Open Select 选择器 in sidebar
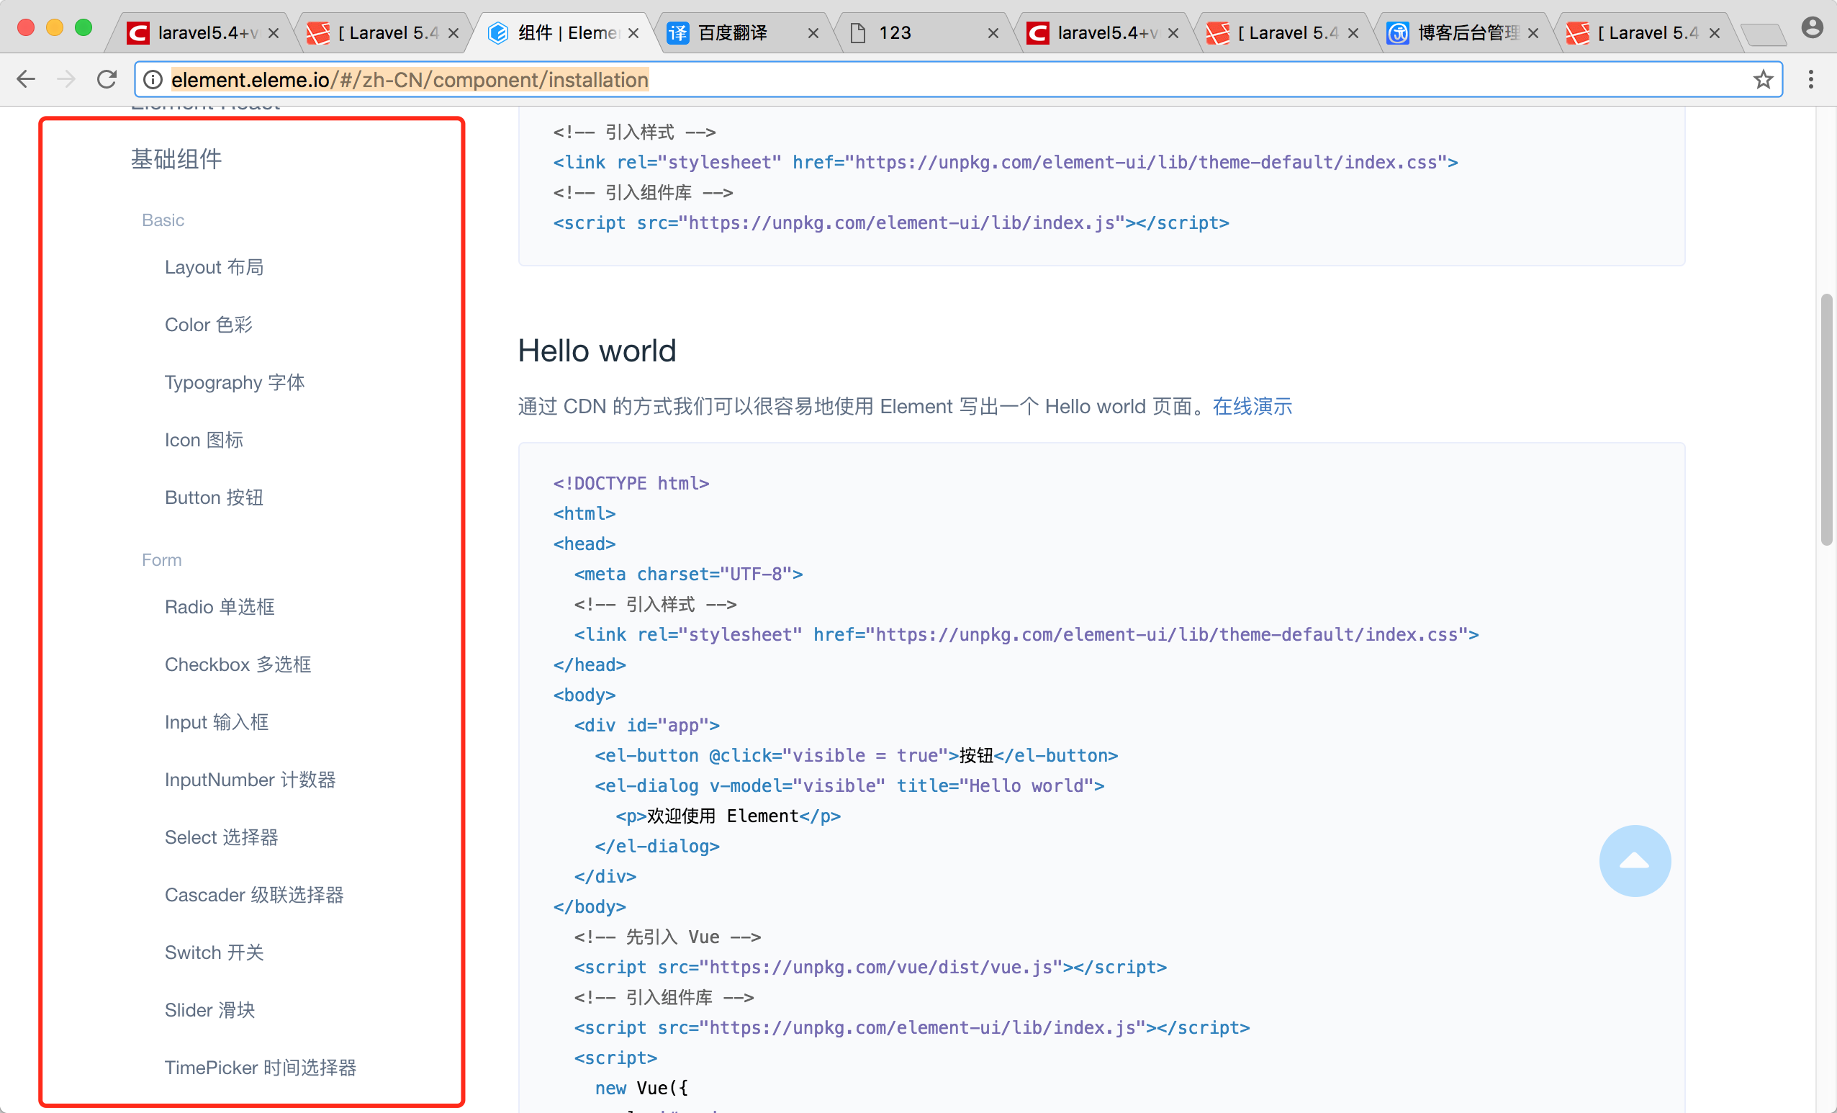 [x=222, y=837]
